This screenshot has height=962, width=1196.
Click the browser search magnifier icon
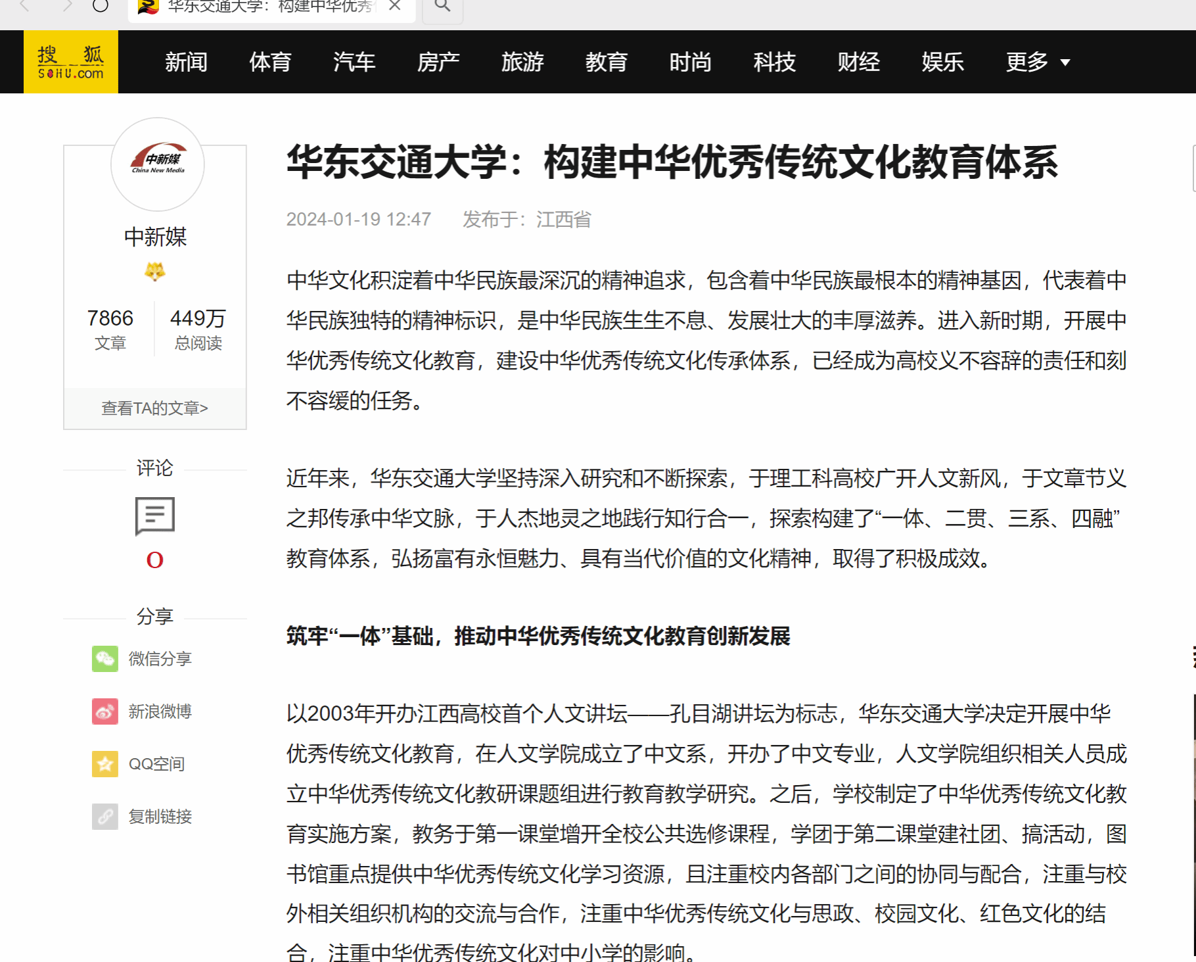(443, 6)
